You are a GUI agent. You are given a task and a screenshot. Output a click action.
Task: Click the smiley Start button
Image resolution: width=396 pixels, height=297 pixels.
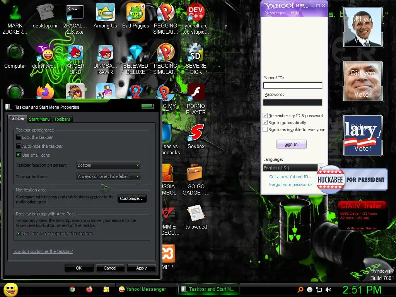coord(11,289)
